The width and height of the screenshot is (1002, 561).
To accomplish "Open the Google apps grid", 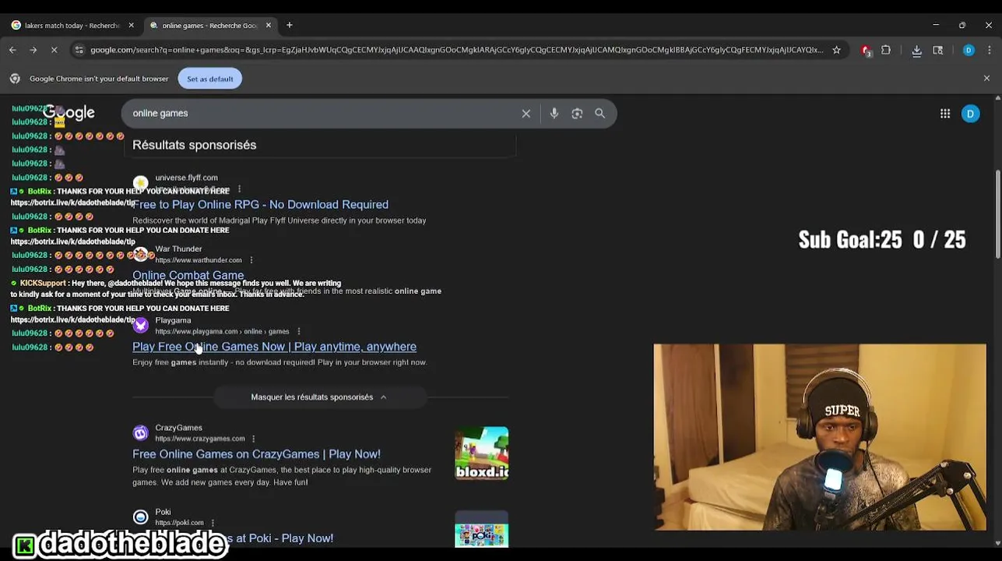I will click(945, 114).
